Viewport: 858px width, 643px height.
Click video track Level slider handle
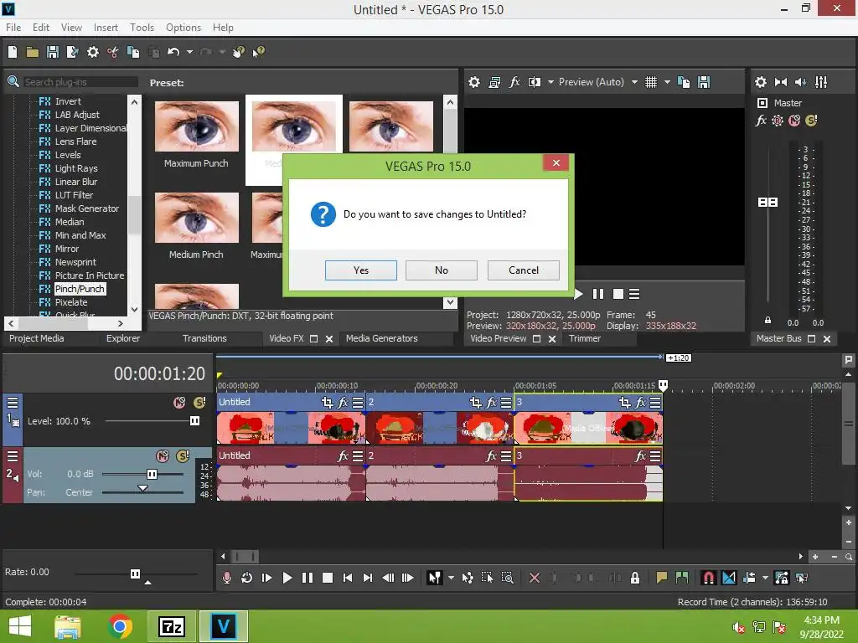194,420
